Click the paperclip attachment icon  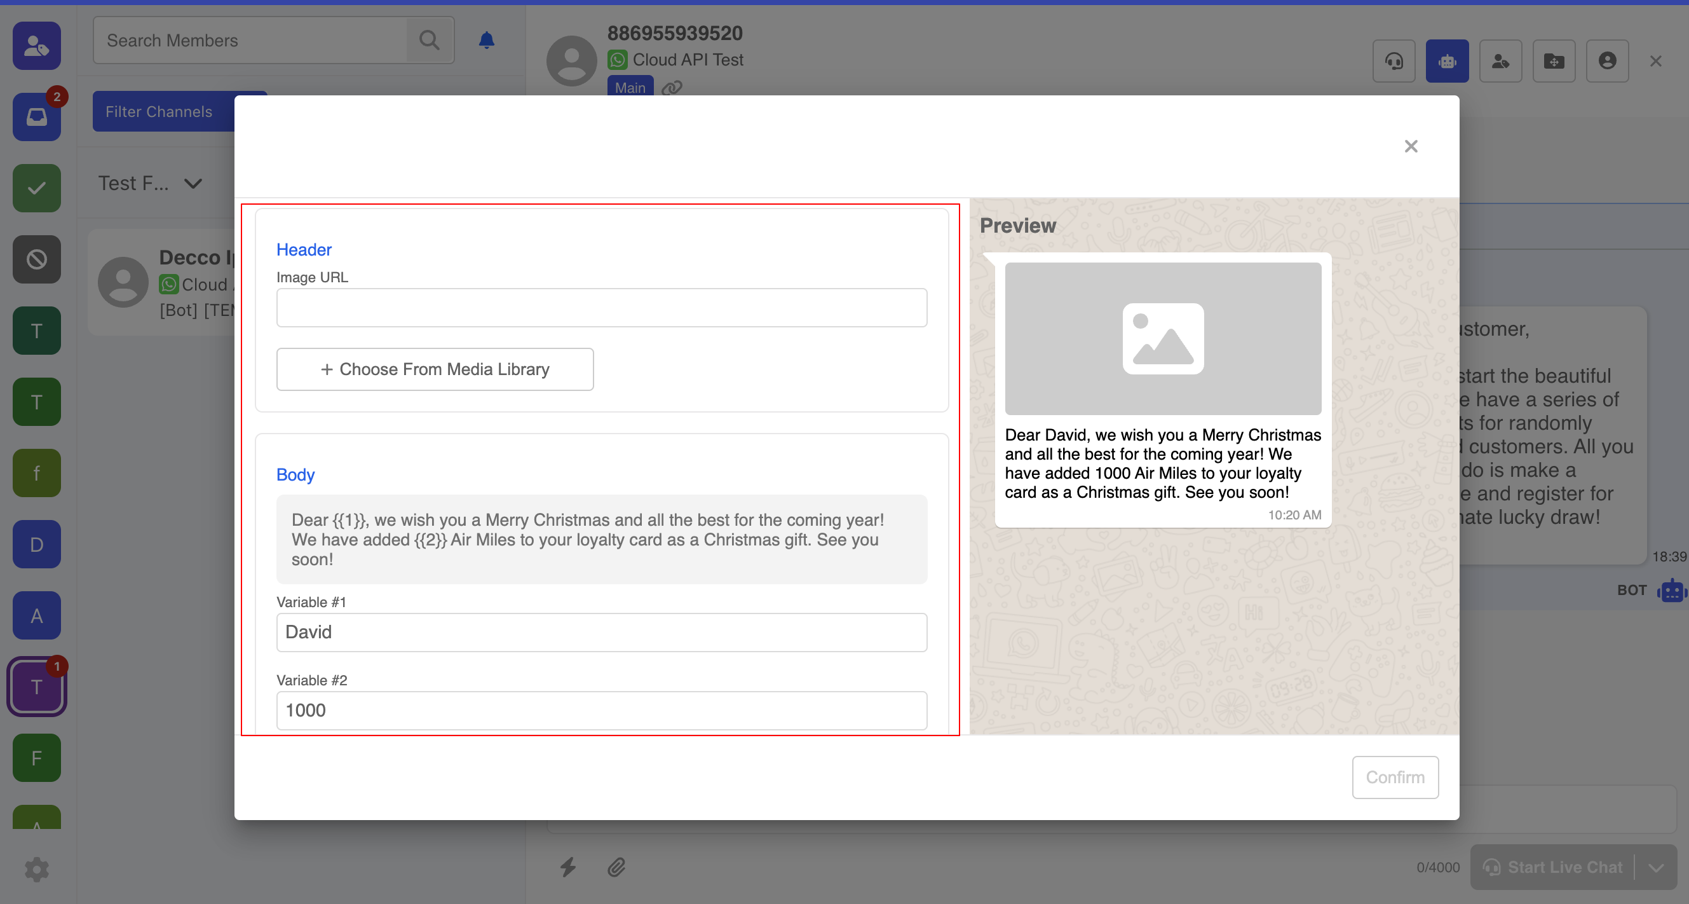pyautogui.click(x=616, y=867)
